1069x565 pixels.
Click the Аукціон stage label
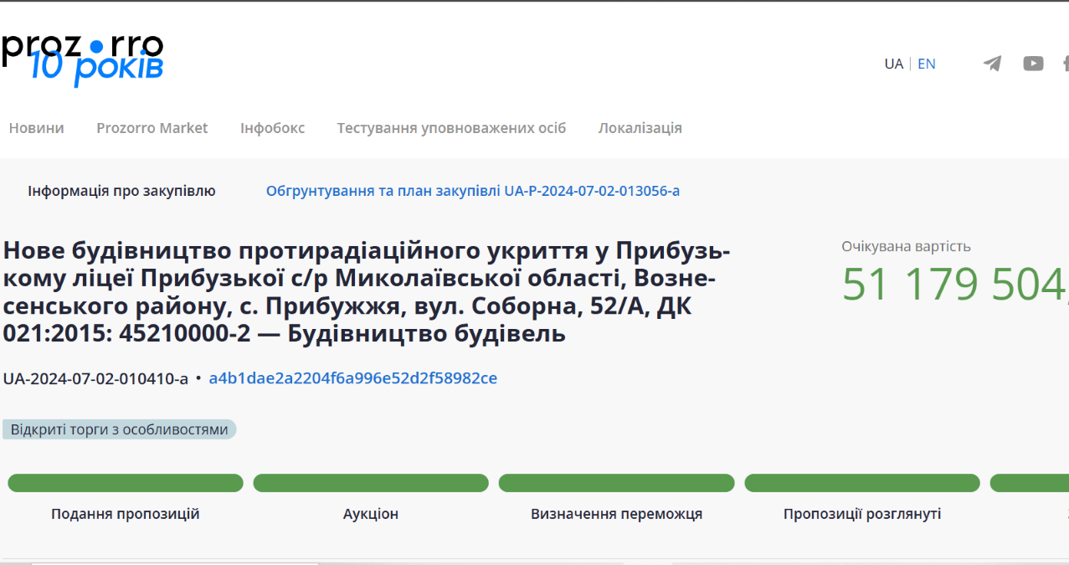[371, 514]
